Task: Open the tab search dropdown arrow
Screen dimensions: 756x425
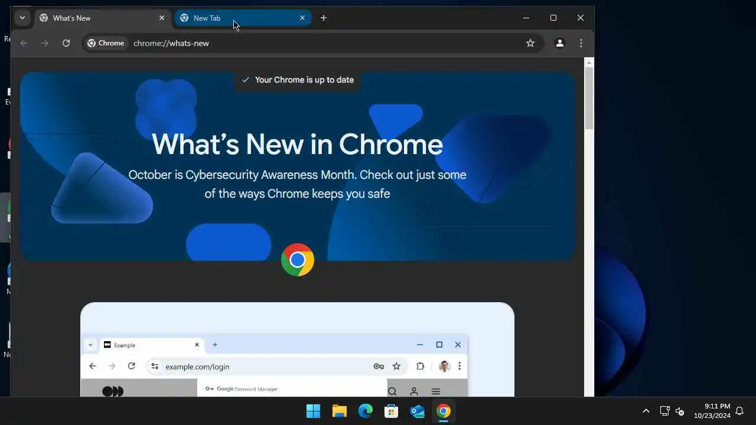Action: (x=22, y=18)
